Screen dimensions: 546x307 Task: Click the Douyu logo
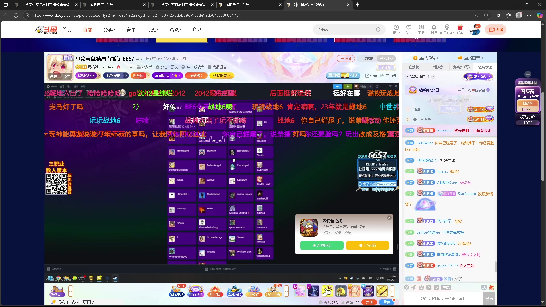[46, 30]
